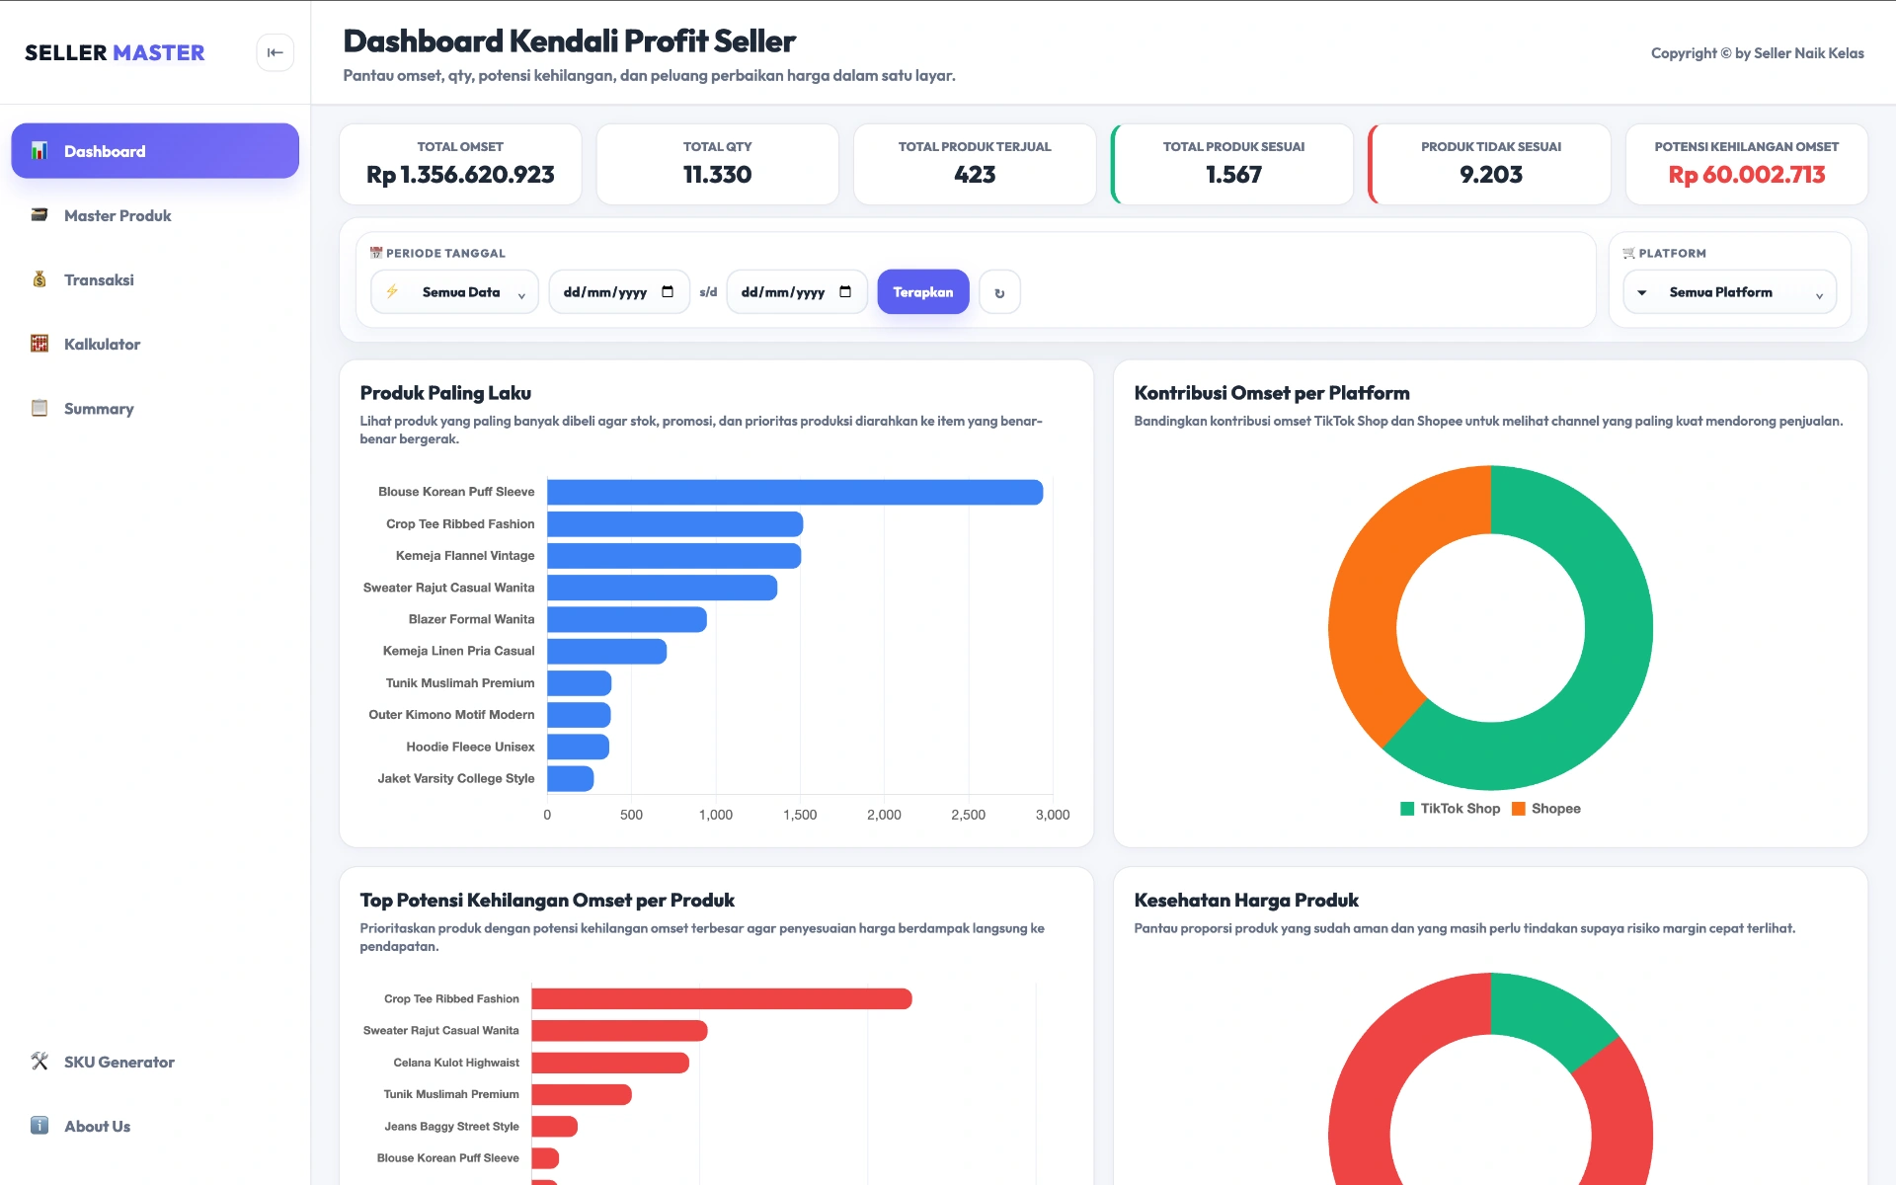Click the Total Produk Sesuai card
The height and width of the screenshot is (1185, 1896).
coord(1232,164)
